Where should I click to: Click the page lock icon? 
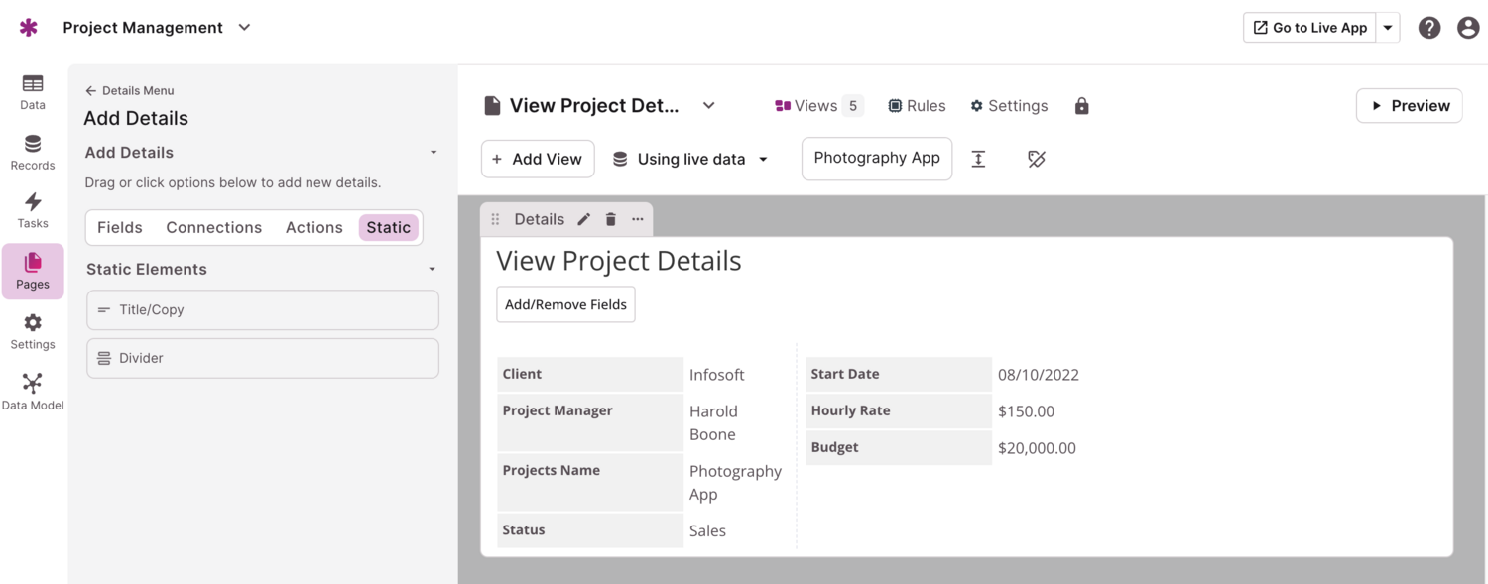coord(1081,106)
